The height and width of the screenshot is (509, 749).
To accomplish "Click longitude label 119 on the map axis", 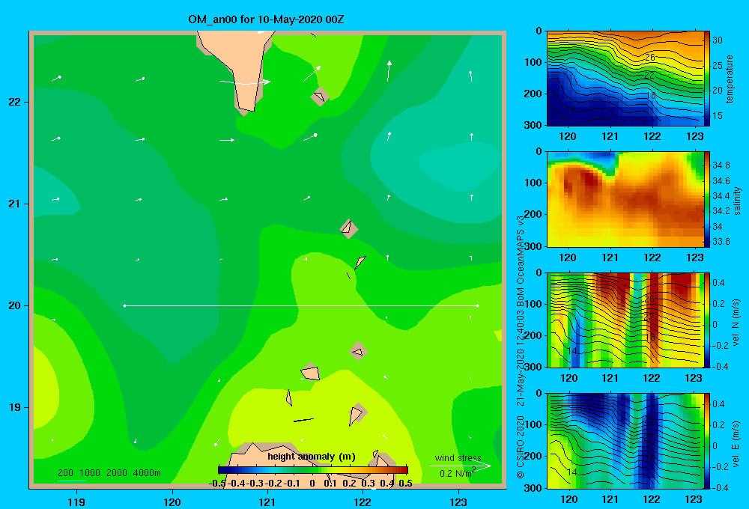I will pos(76,502).
